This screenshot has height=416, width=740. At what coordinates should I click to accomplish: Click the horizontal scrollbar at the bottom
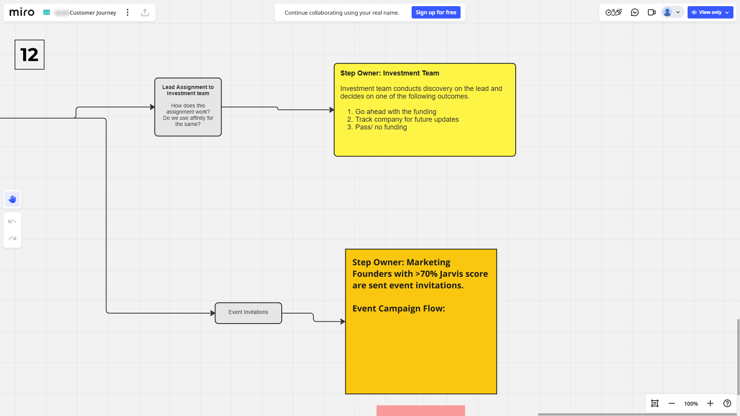coord(638,414)
